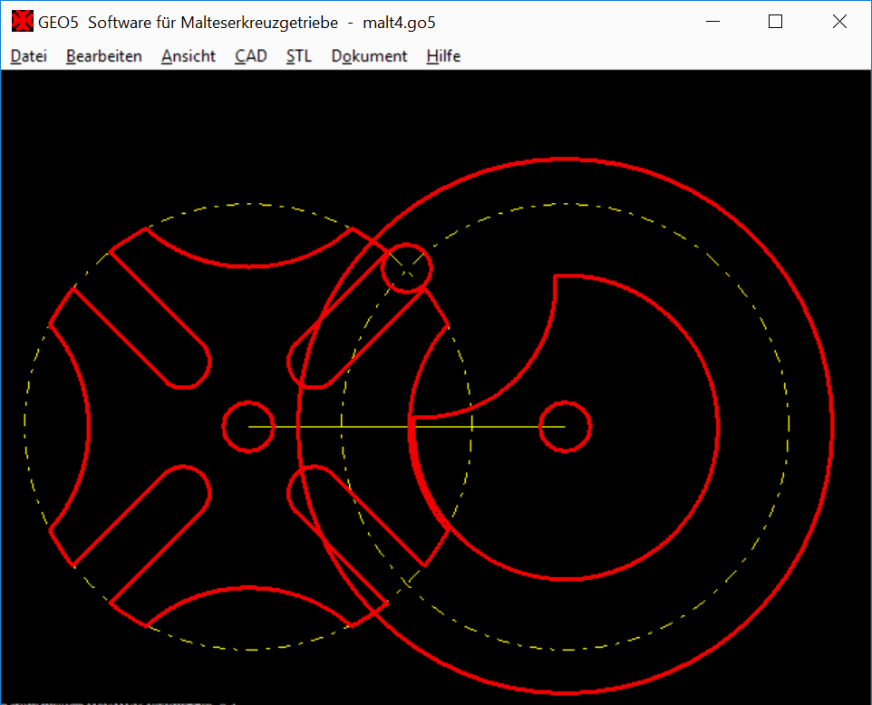
Task: Open the Ansicht menu
Action: [x=189, y=56]
